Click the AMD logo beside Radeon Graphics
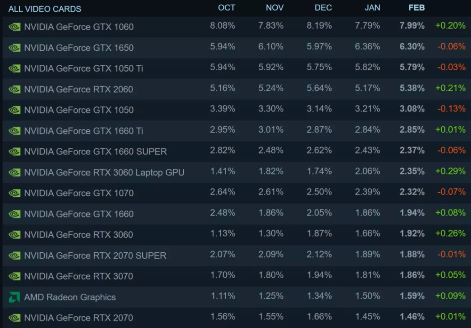Viewport: 471px width, 328px height. [x=14, y=297]
